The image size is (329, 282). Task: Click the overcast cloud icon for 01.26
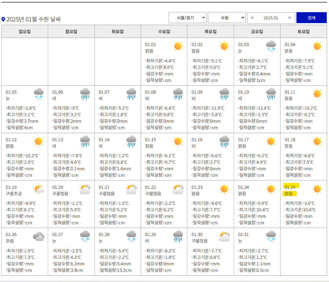coord(39,237)
